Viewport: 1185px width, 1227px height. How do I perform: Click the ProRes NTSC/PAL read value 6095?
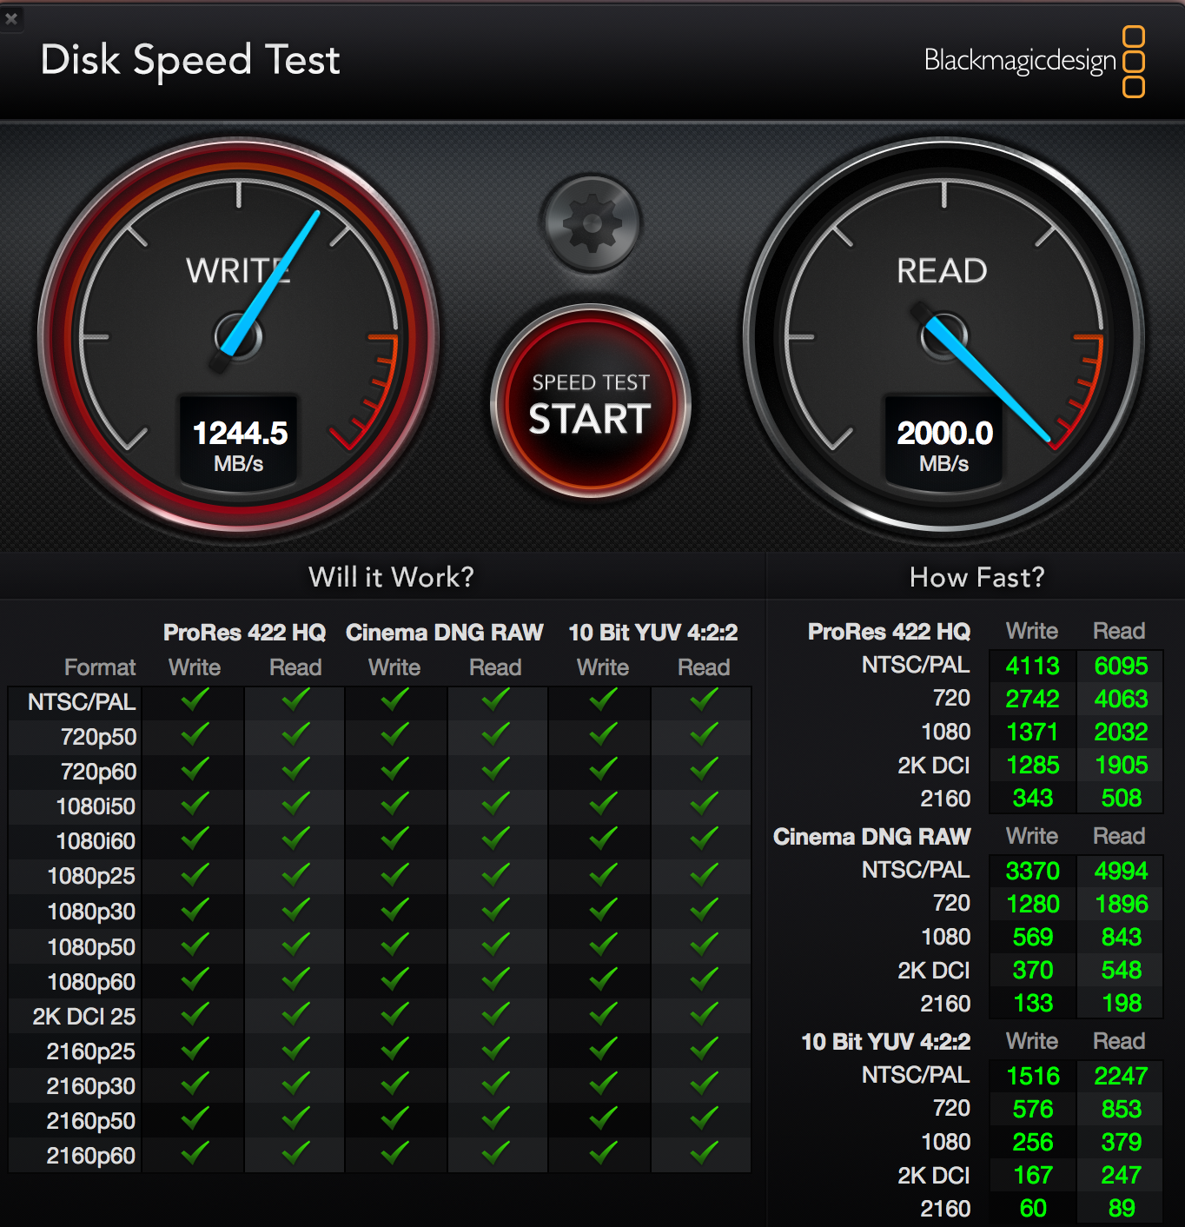click(1122, 666)
